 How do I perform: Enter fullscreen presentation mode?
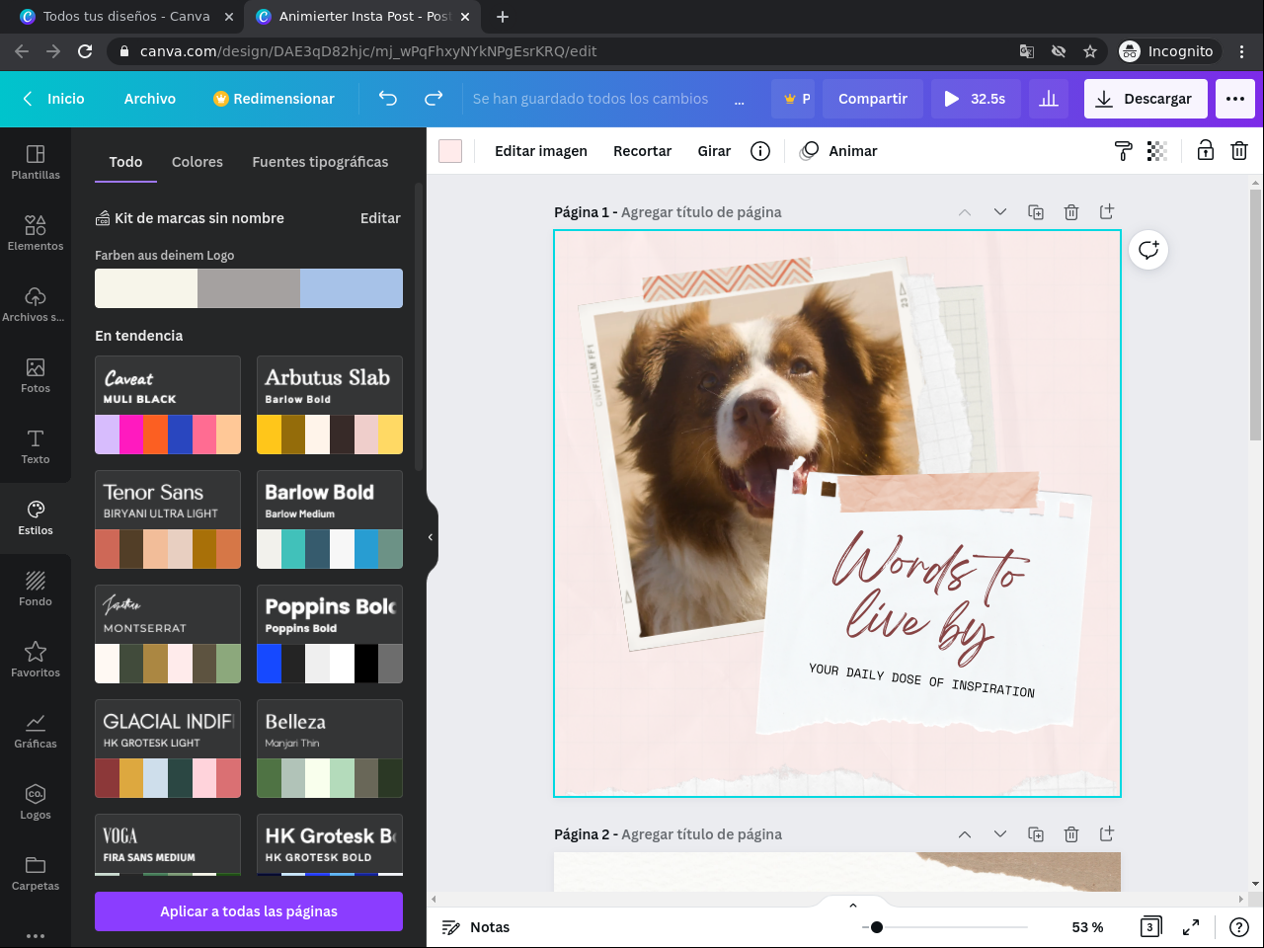1191,927
